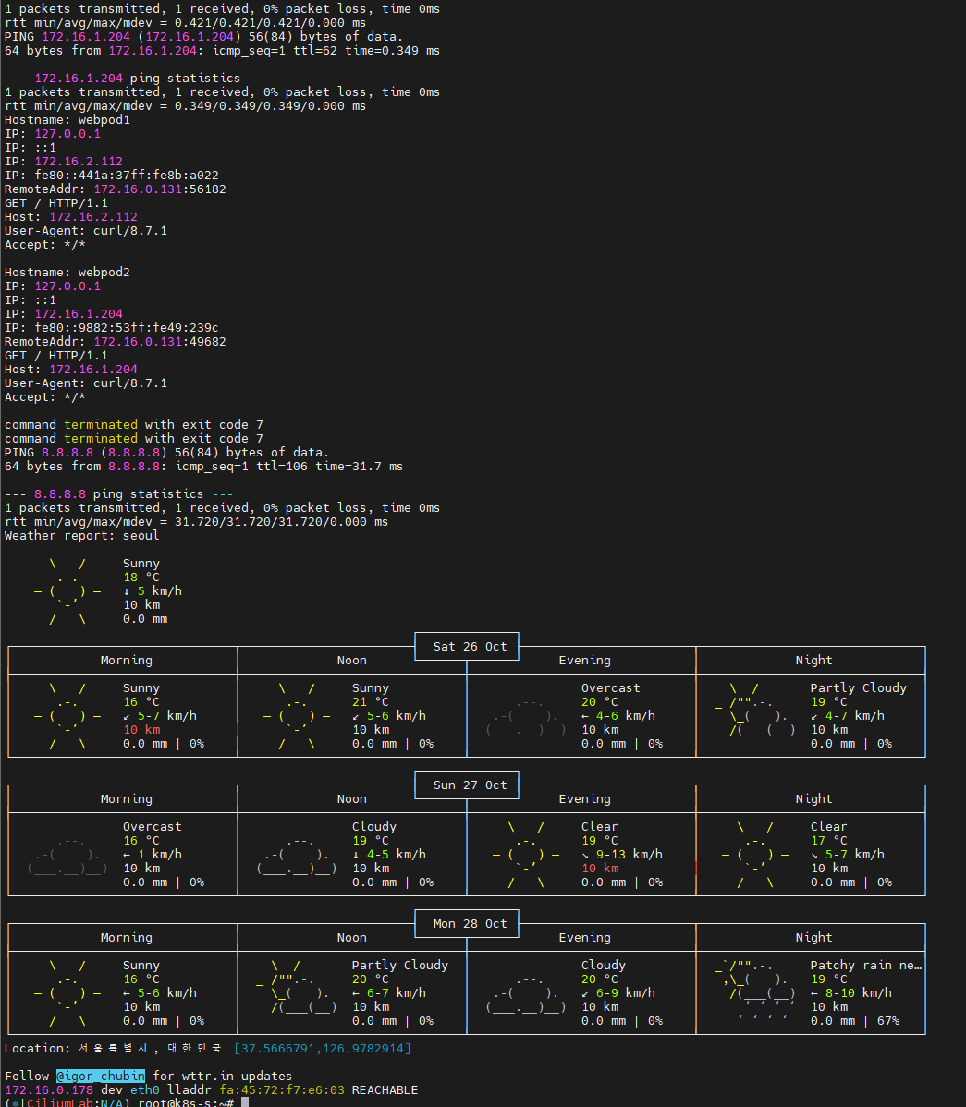Click the current-weather sunny icon under Weather report

67,591
